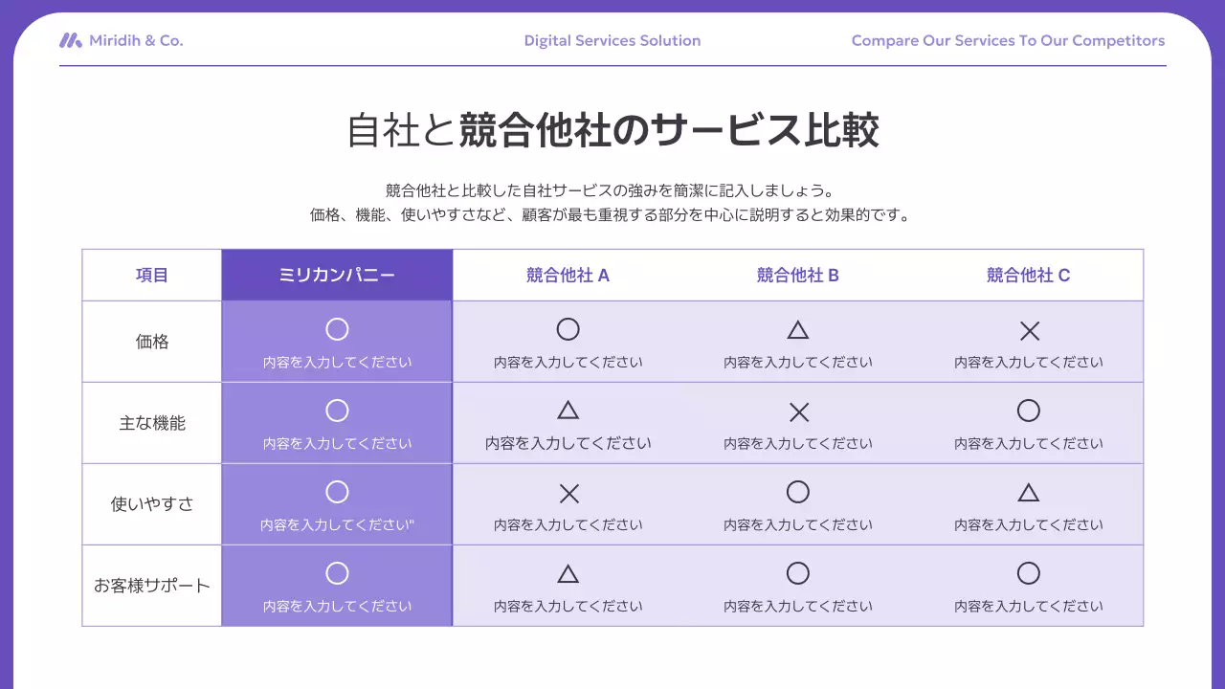Click the Miridih & Co. logo icon
The width and height of the screenshot is (1225, 689).
tap(71, 40)
